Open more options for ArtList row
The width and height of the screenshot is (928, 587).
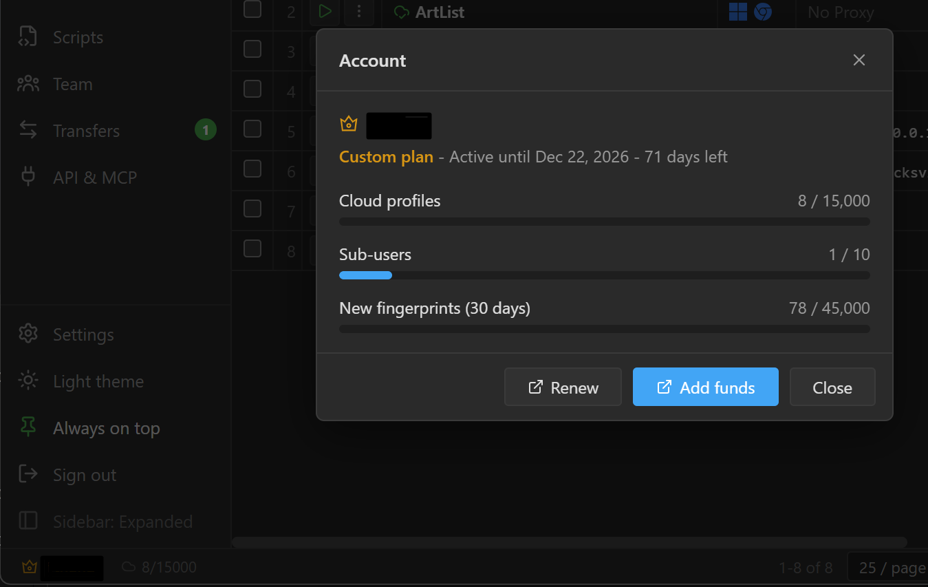359,12
